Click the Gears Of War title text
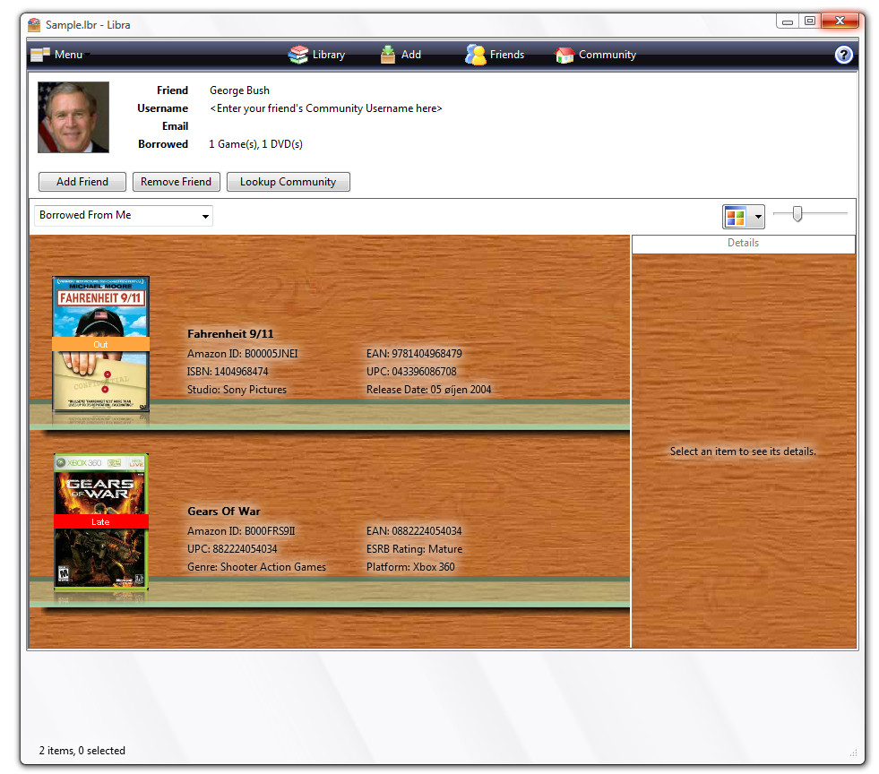This screenshot has height=774, width=879. pos(224,512)
